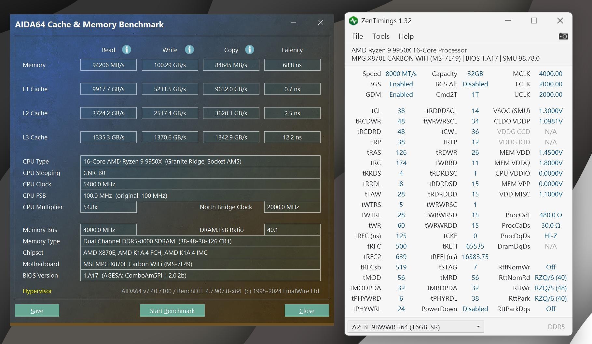Open the memory module A2 selection dropdown
This screenshot has width=592, height=344.
coord(416,327)
